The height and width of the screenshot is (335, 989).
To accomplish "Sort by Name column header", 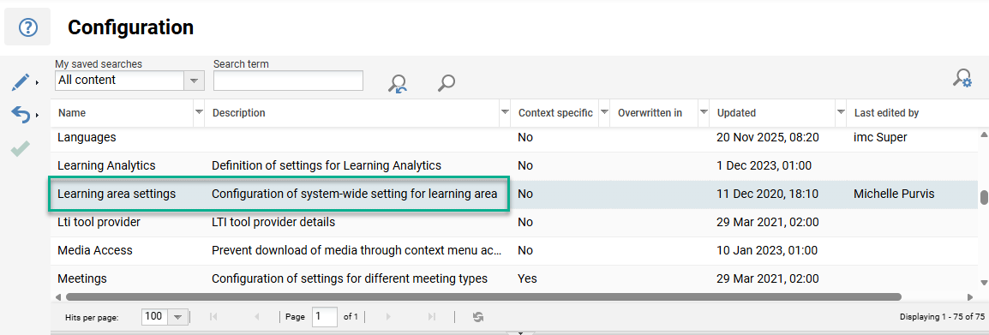I will pos(72,113).
